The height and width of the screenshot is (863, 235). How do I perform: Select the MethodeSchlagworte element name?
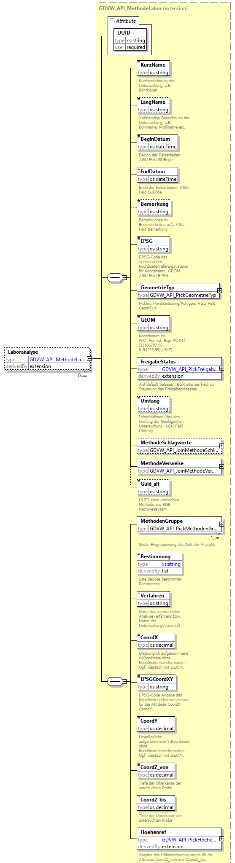[x=166, y=442]
